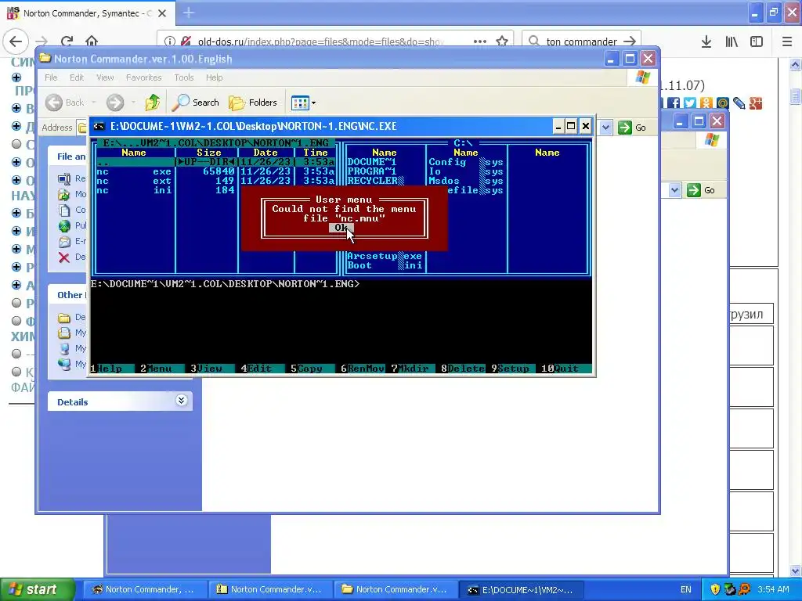The image size is (802, 601).
Task: Click the EN language indicator in taskbar
Action: click(x=686, y=589)
